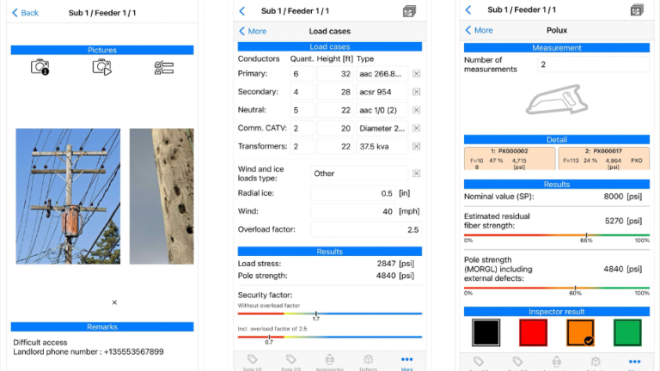Switch to Data 1/2 tab in Load cases screen
Image resolution: width=660 pixels, height=371 pixels.
pyautogui.click(x=252, y=362)
